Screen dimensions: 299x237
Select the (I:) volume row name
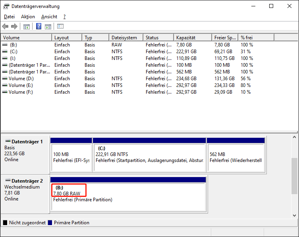(13, 58)
